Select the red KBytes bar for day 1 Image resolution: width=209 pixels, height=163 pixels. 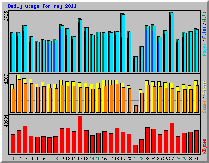click(13, 144)
